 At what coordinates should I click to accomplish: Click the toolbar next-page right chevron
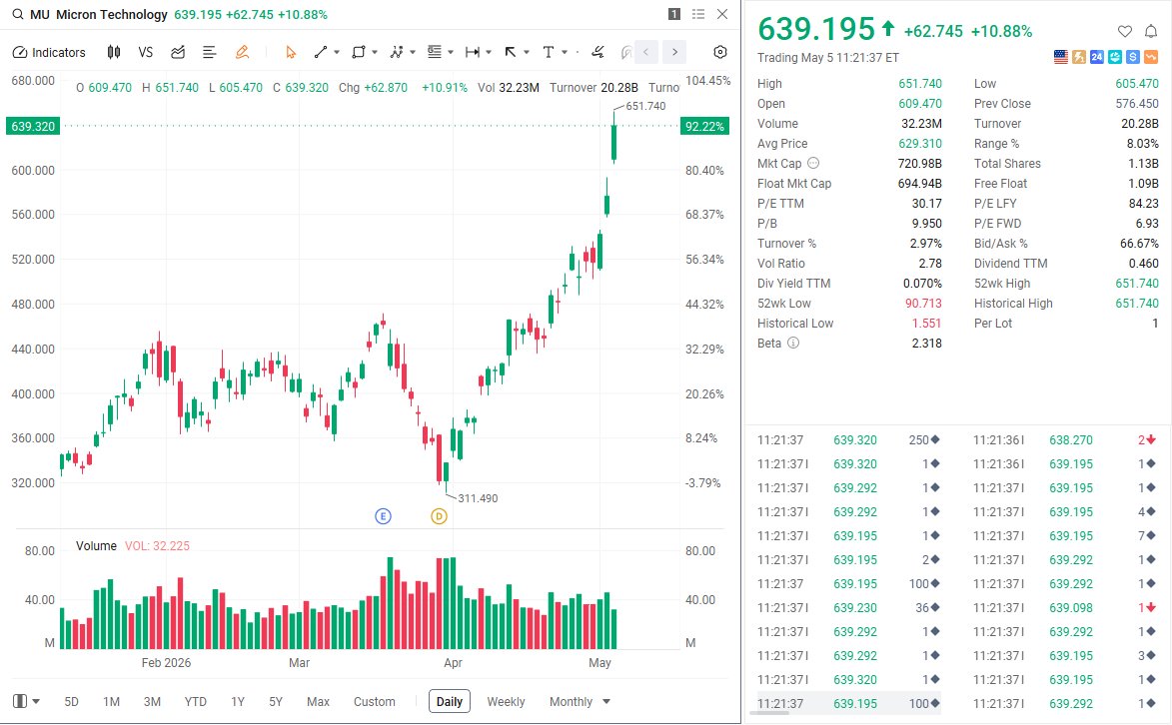[x=675, y=52]
